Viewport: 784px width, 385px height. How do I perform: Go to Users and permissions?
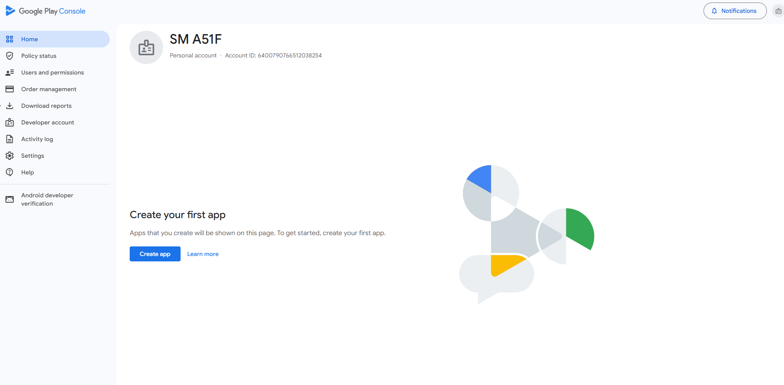tap(55, 72)
